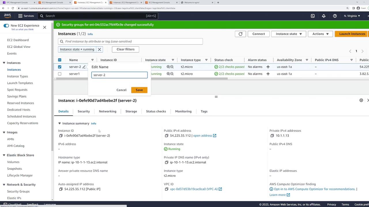This screenshot has width=369, height=207.
Task: Go to the AWS console home logo
Action: pos(7,16)
